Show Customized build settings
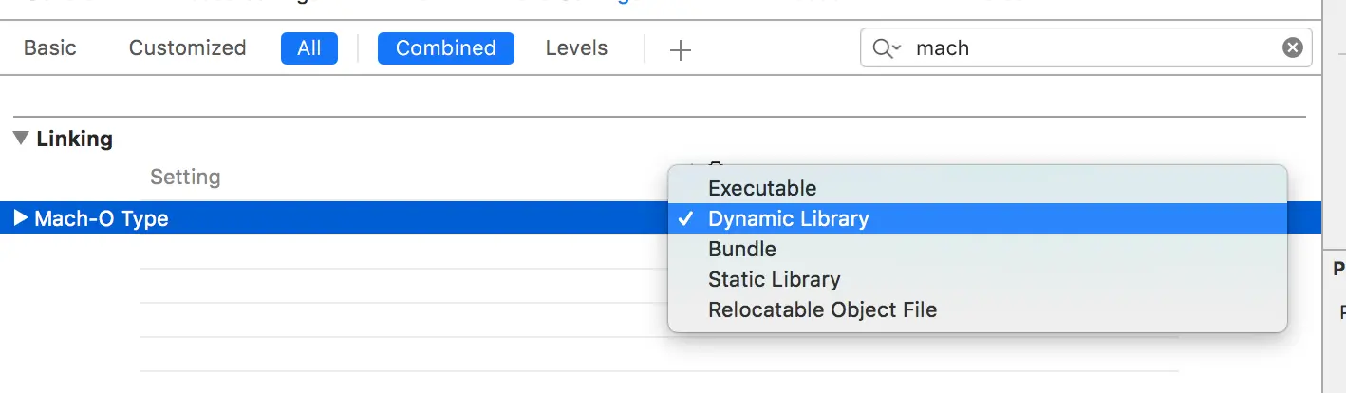1346x393 pixels. point(187,48)
